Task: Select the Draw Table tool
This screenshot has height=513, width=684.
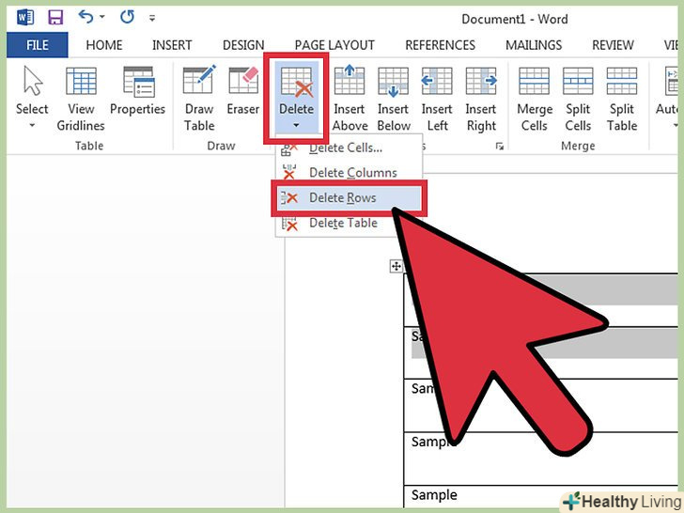Action: tap(199, 98)
